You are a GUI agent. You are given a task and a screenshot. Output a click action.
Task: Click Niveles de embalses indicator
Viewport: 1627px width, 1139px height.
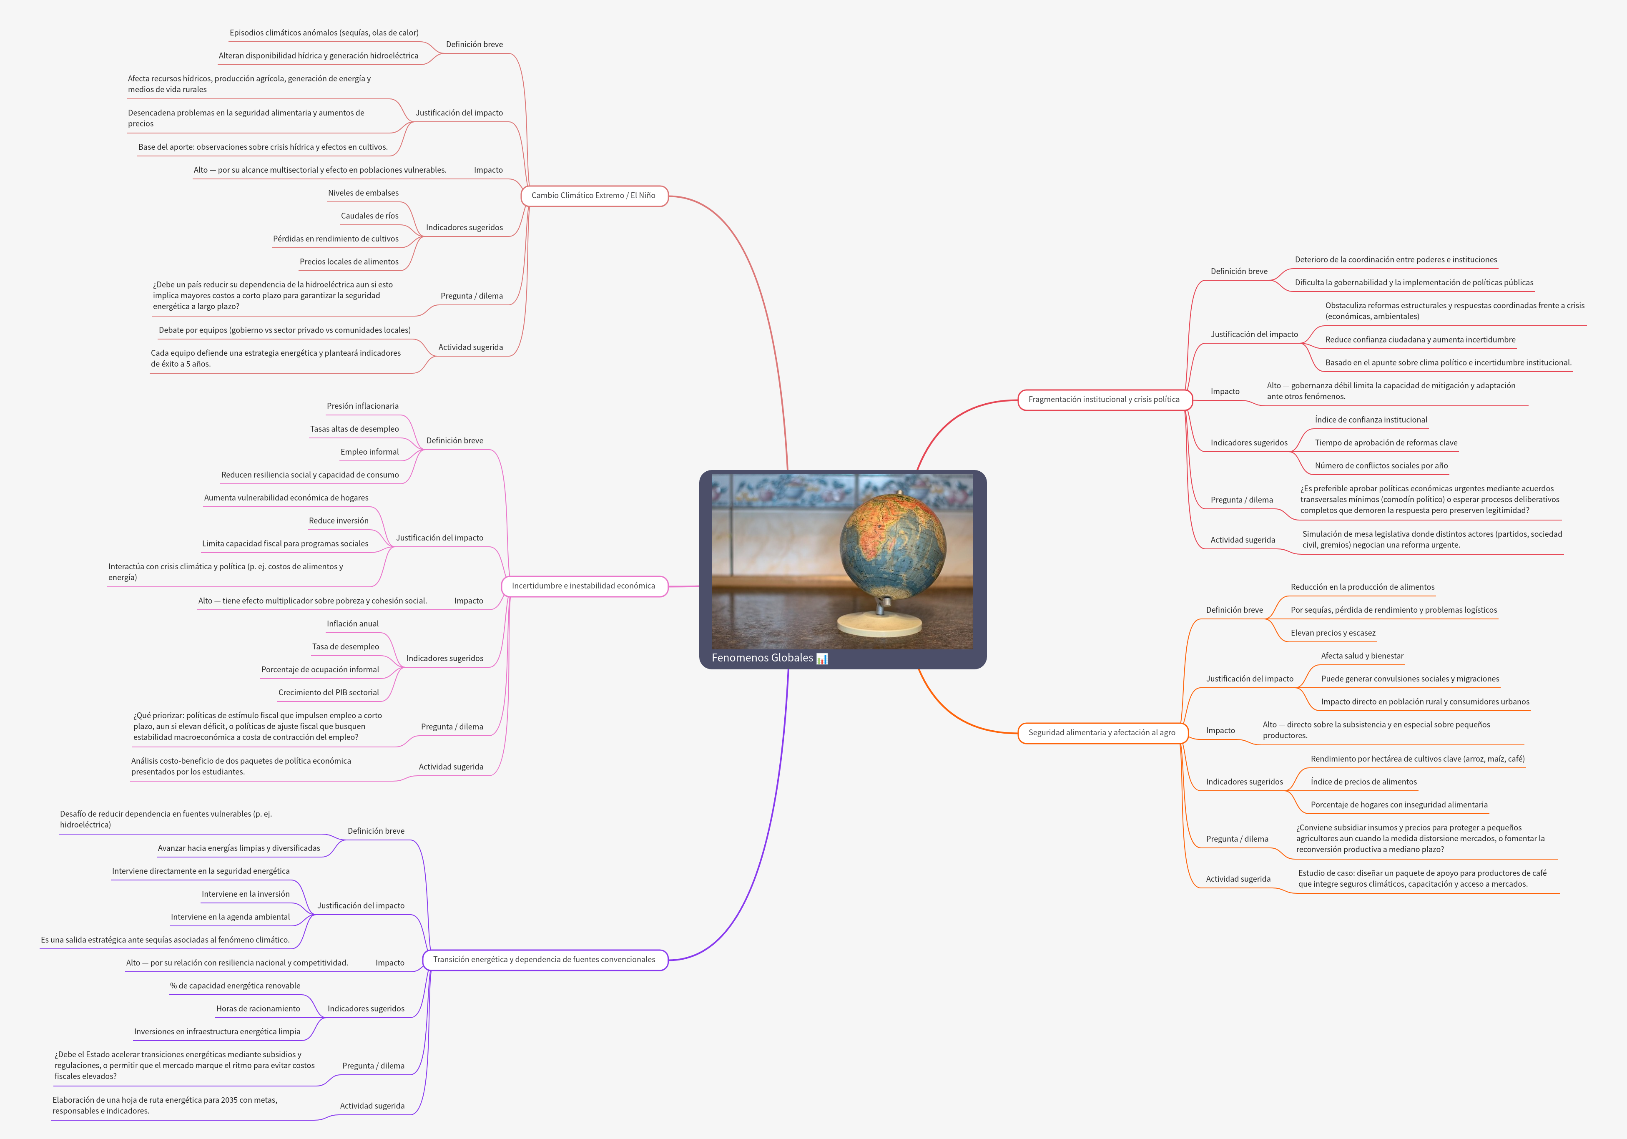click(x=363, y=194)
